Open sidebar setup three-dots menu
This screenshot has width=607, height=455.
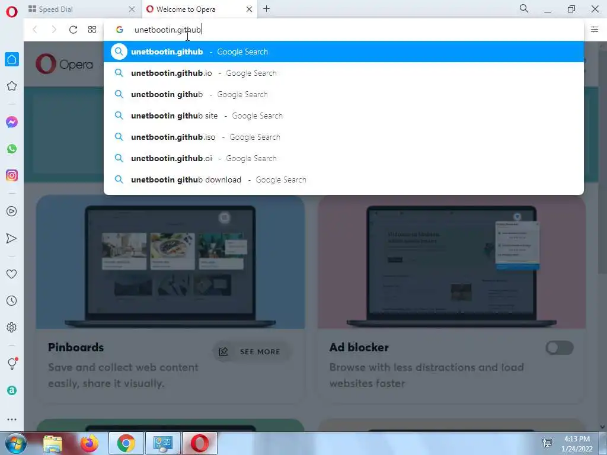tap(12, 419)
